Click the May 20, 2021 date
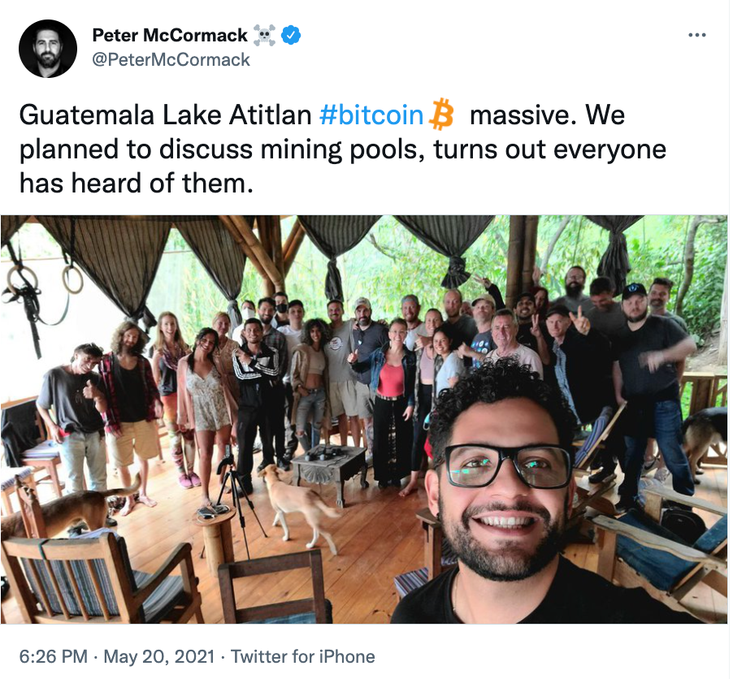The height and width of the screenshot is (679, 733). pos(159,656)
